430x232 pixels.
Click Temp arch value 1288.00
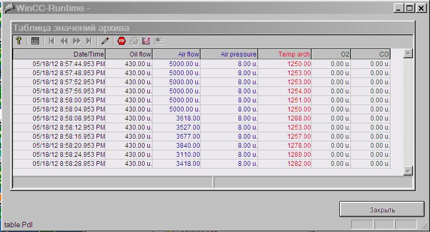299,118
